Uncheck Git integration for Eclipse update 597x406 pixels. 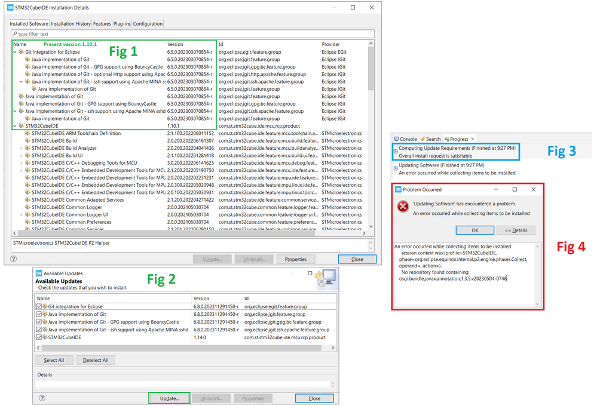tap(39, 306)
